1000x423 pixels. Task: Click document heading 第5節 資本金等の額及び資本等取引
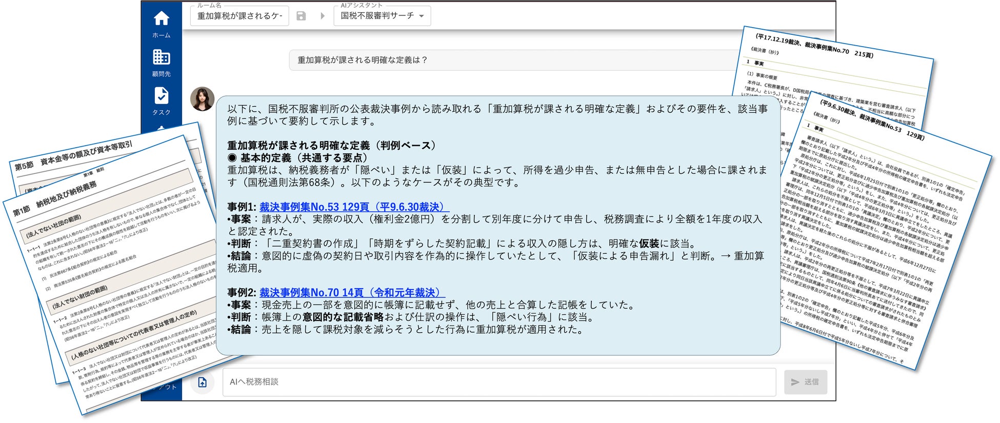click(73, 155)
